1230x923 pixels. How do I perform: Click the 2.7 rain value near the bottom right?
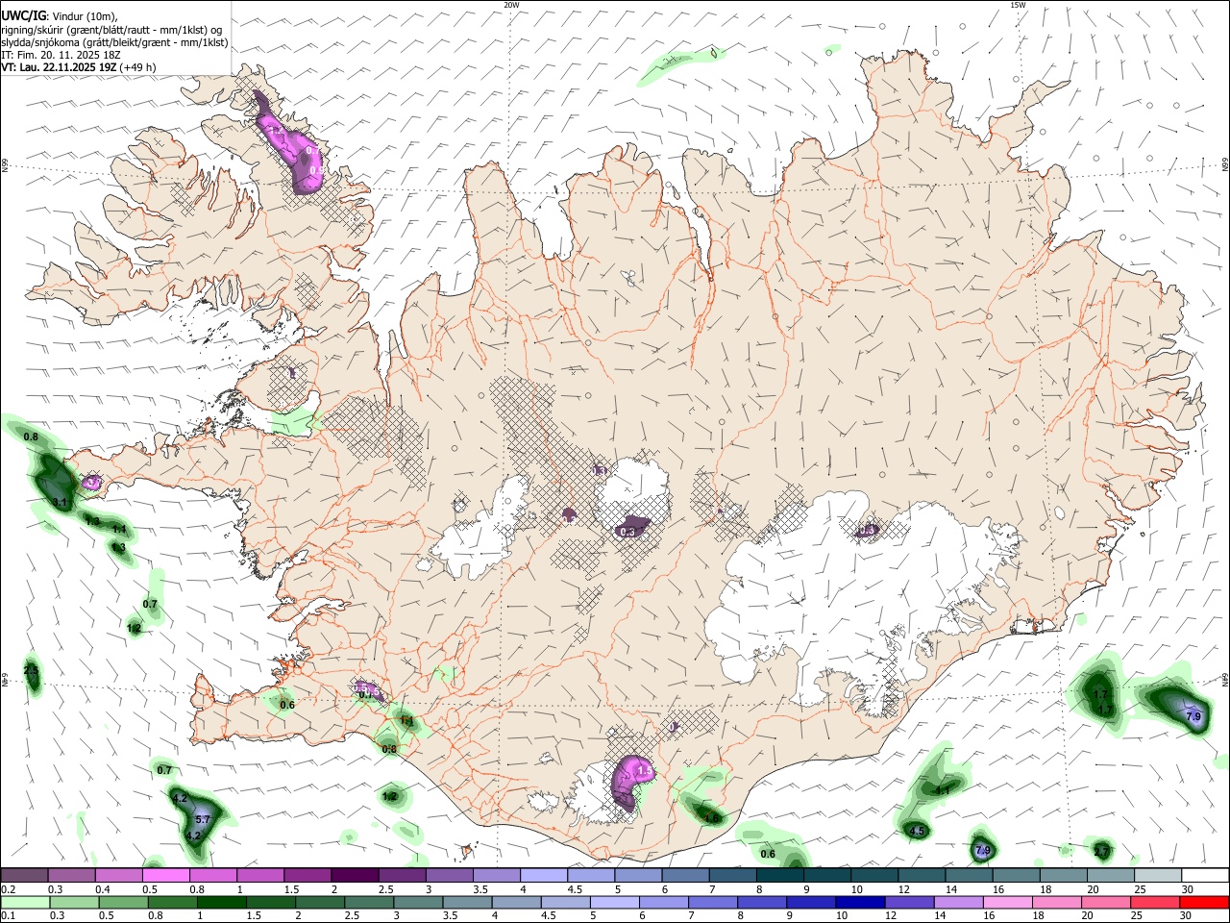pyautogui.click(x=1102, y=852)
